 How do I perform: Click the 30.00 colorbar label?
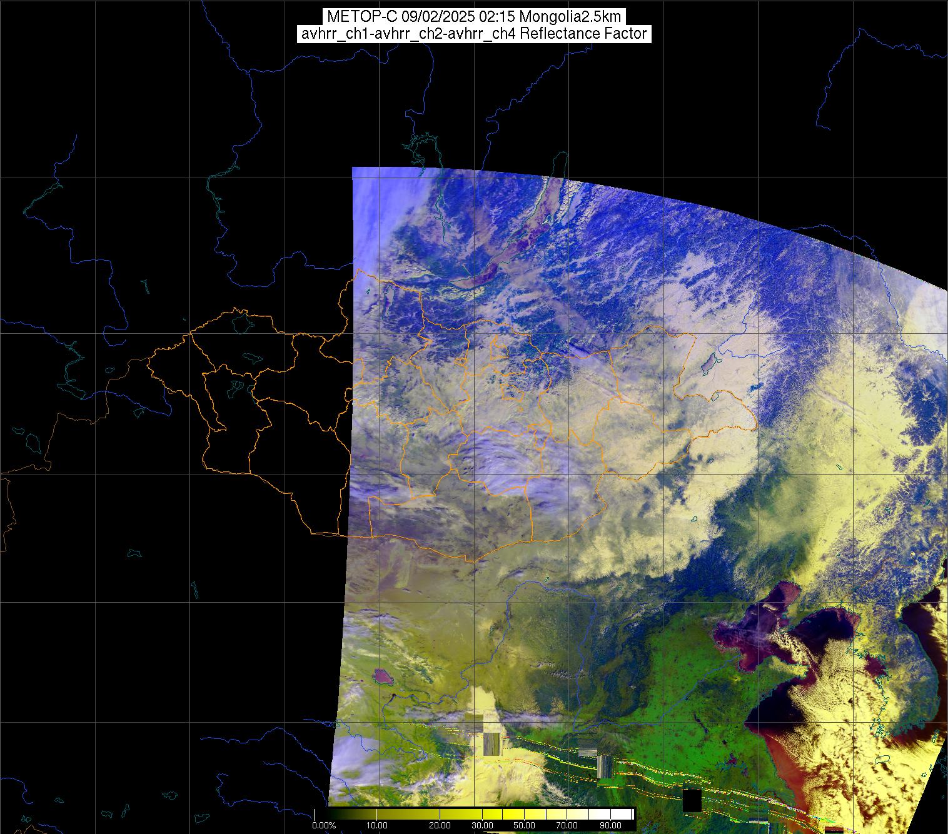483,826
